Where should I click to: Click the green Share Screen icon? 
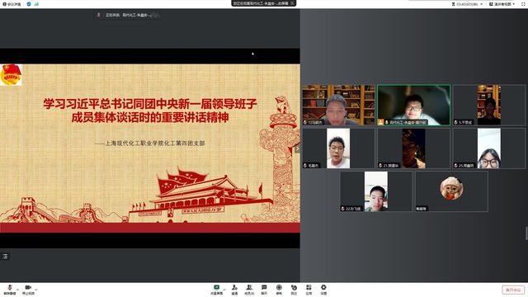point(216,288)
